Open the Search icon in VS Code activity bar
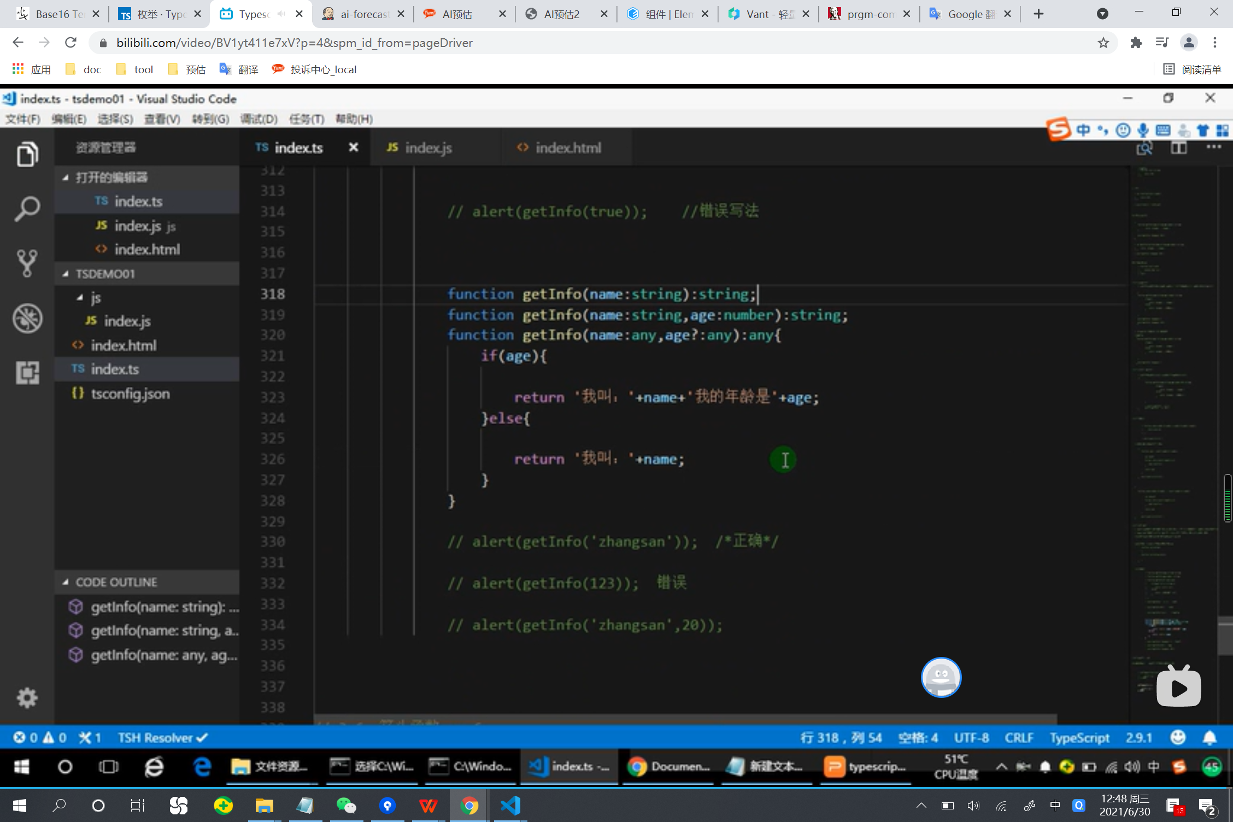 [27, 209]
